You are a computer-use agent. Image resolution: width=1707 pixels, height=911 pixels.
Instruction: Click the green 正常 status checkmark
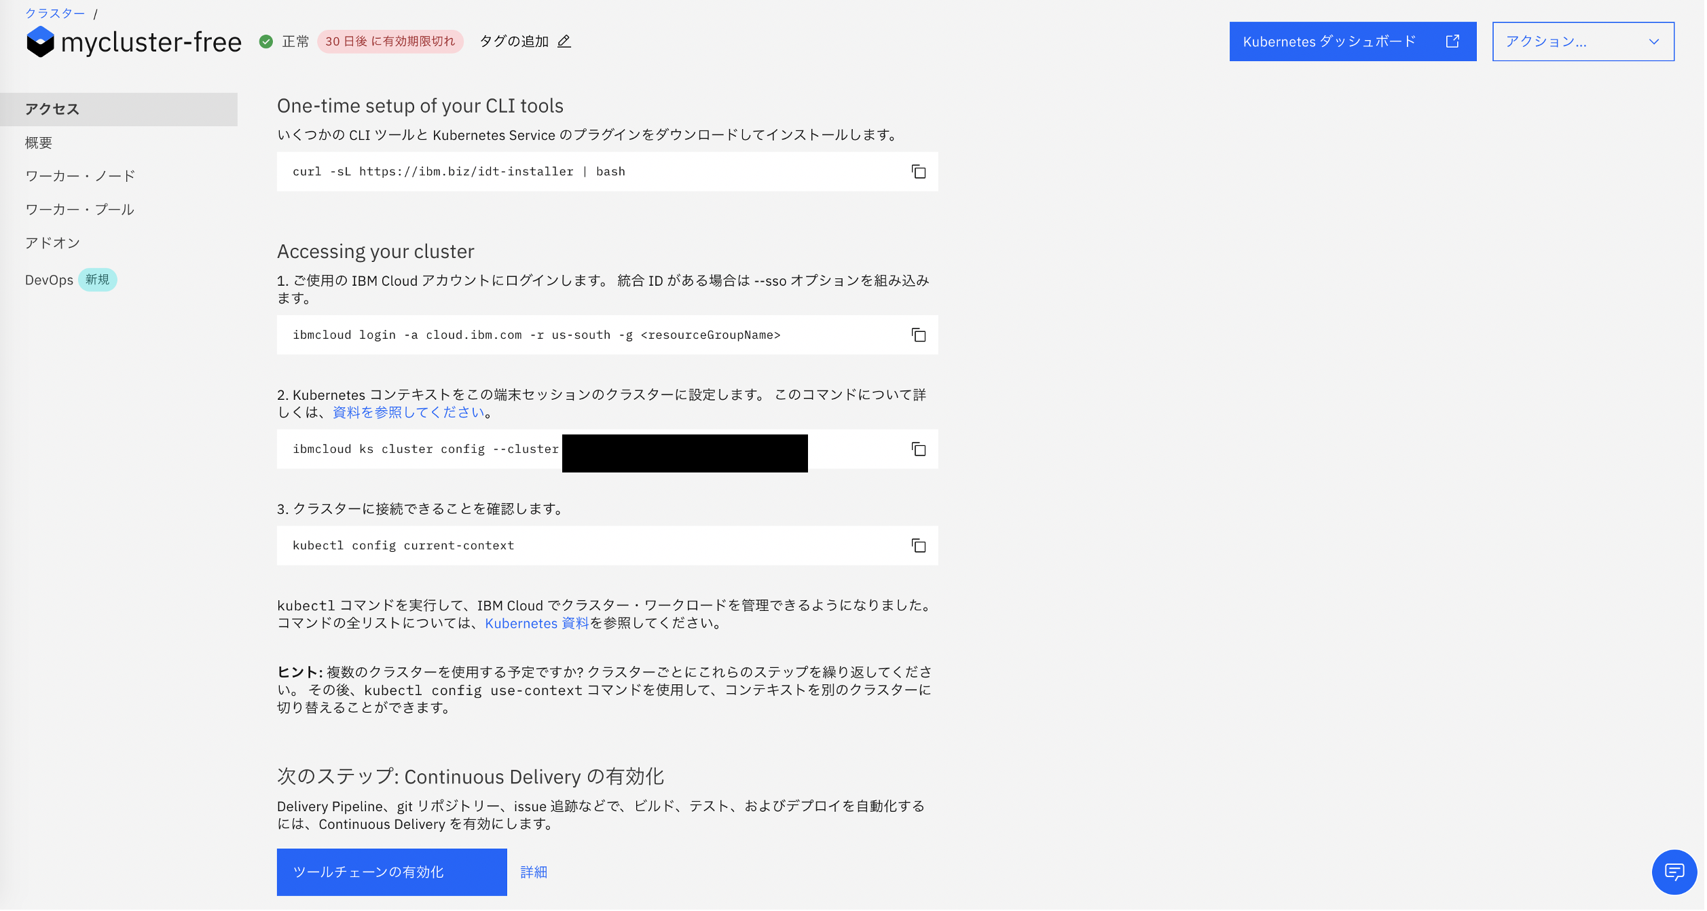(x=266, y=42)
